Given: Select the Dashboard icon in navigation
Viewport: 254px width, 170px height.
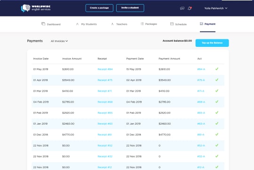Looking at the screenshot, I should [x=43, y=24].
